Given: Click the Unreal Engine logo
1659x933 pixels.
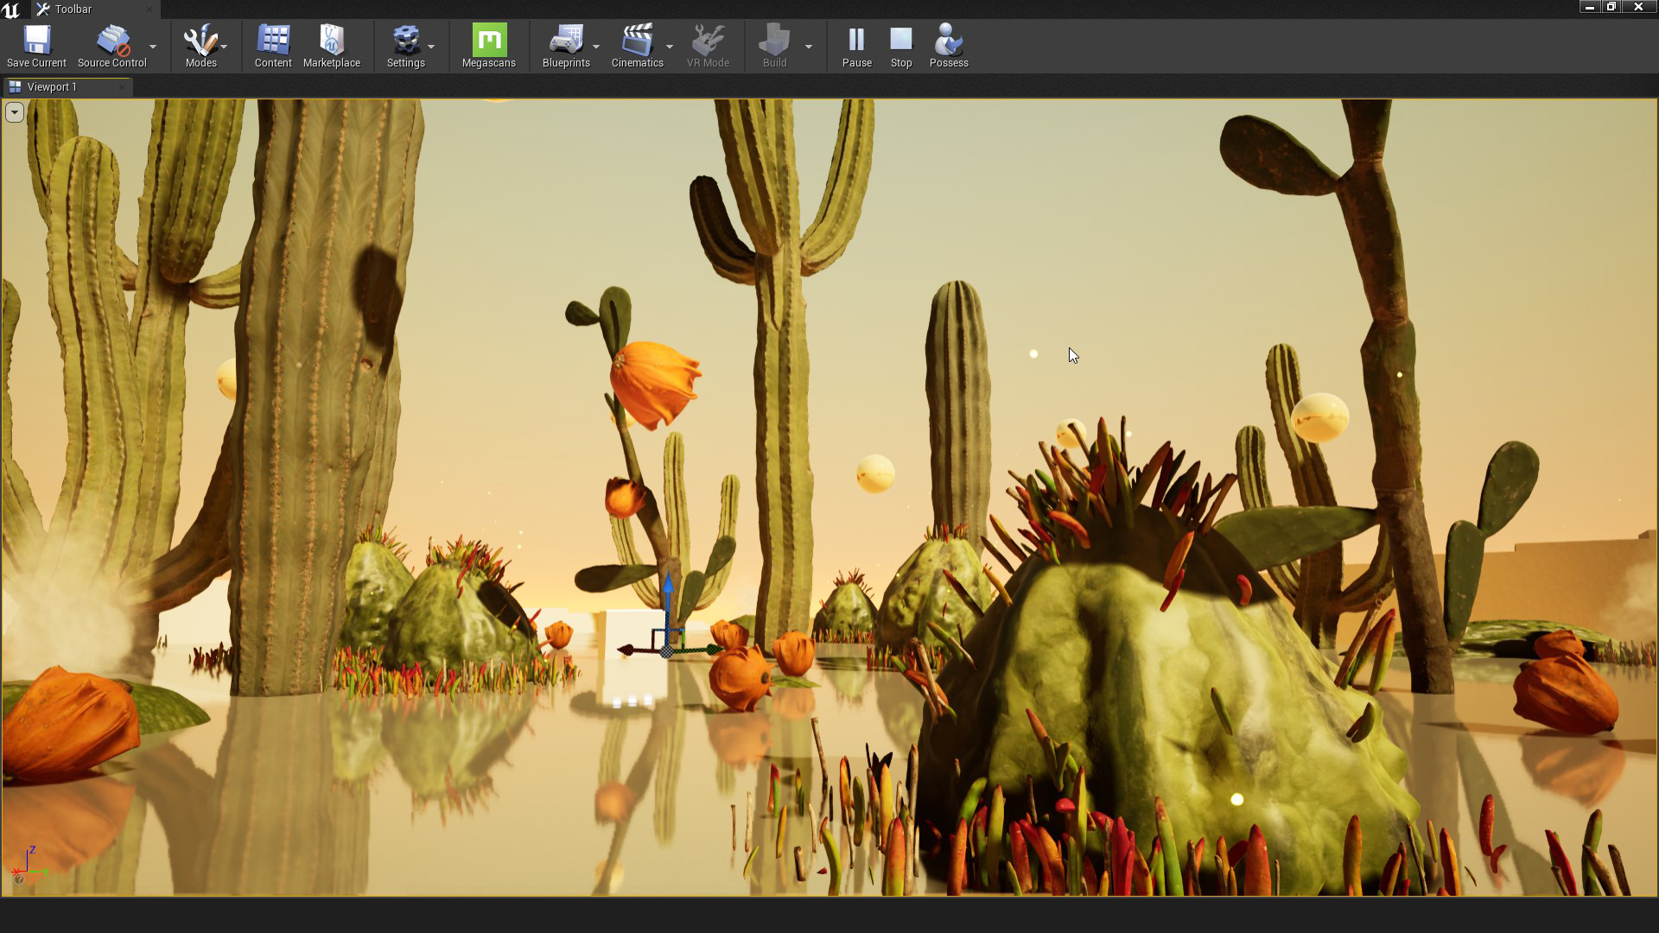Looking at the screenshot, I should point(11,10).
